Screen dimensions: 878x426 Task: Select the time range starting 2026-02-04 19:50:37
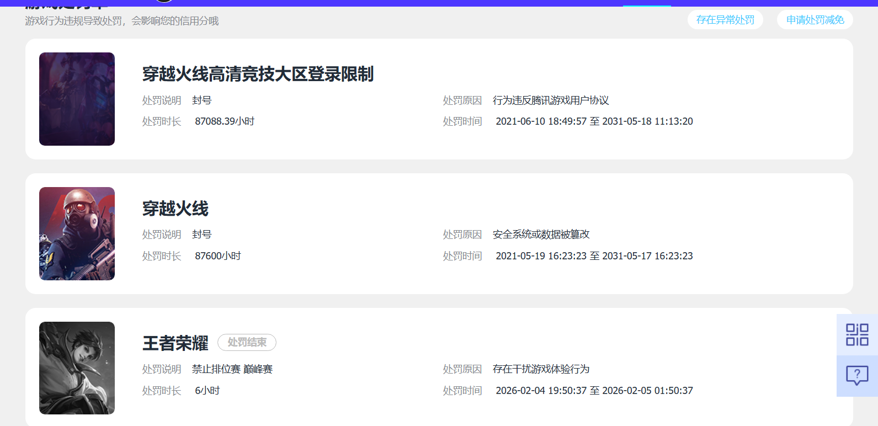coord(594,391)
